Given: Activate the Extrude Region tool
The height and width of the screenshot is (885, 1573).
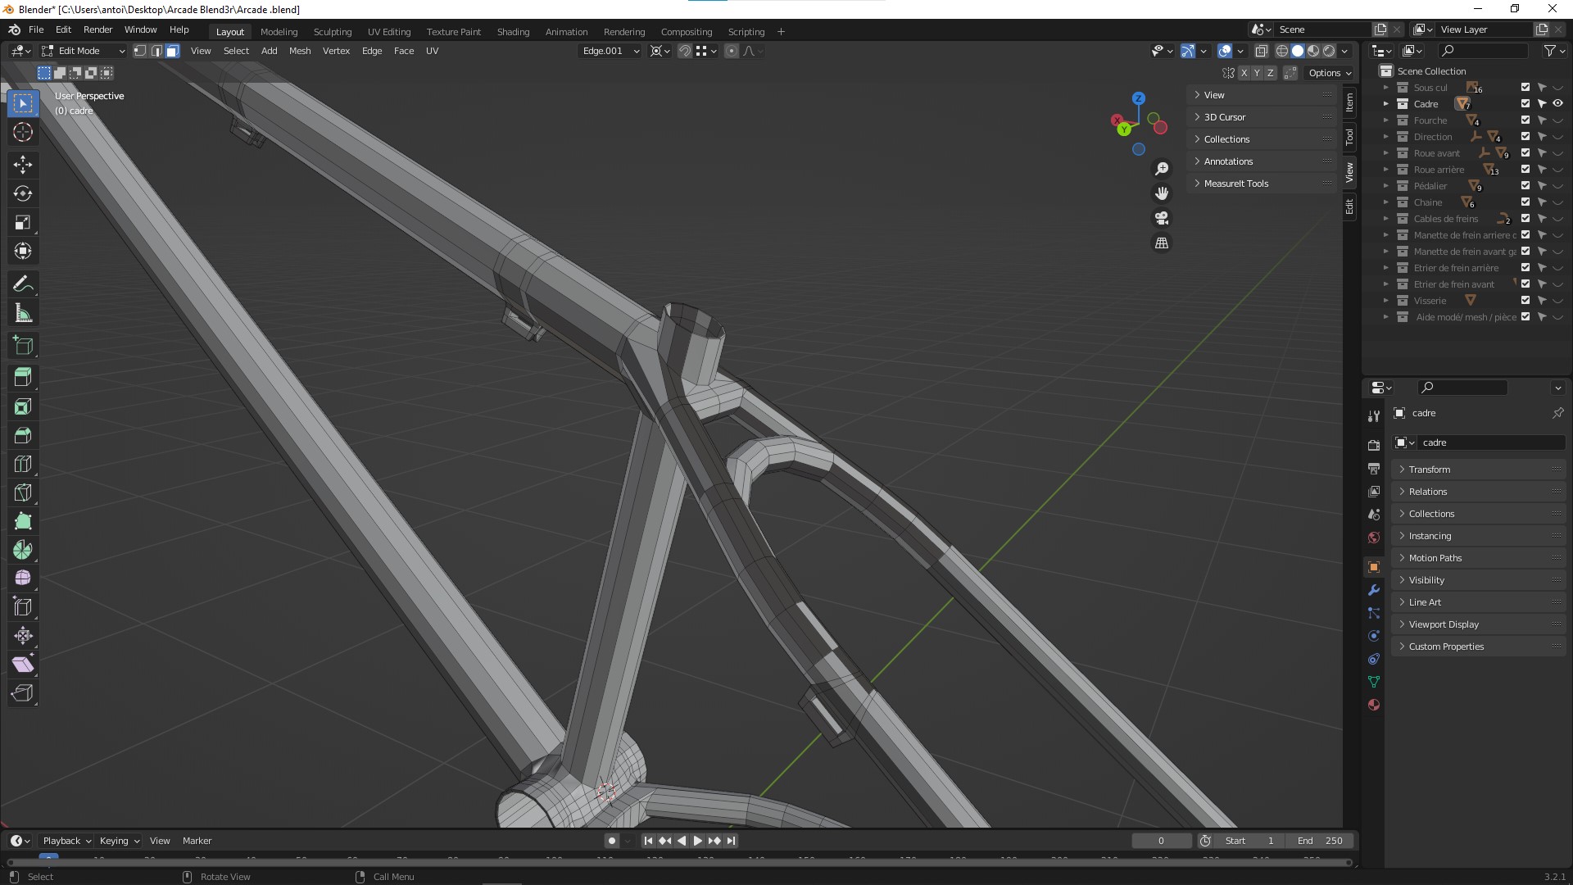Looking at the screenshot, I should coord(23,377).
